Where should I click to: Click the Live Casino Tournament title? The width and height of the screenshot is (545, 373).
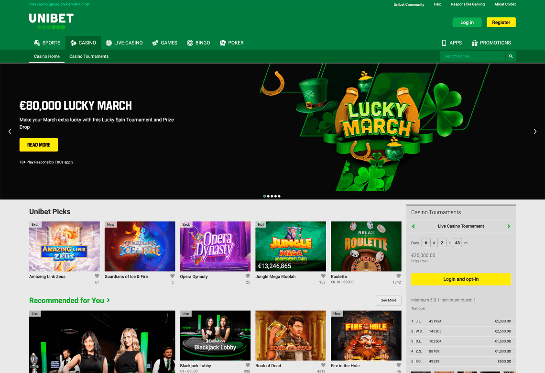click(461, 226)
